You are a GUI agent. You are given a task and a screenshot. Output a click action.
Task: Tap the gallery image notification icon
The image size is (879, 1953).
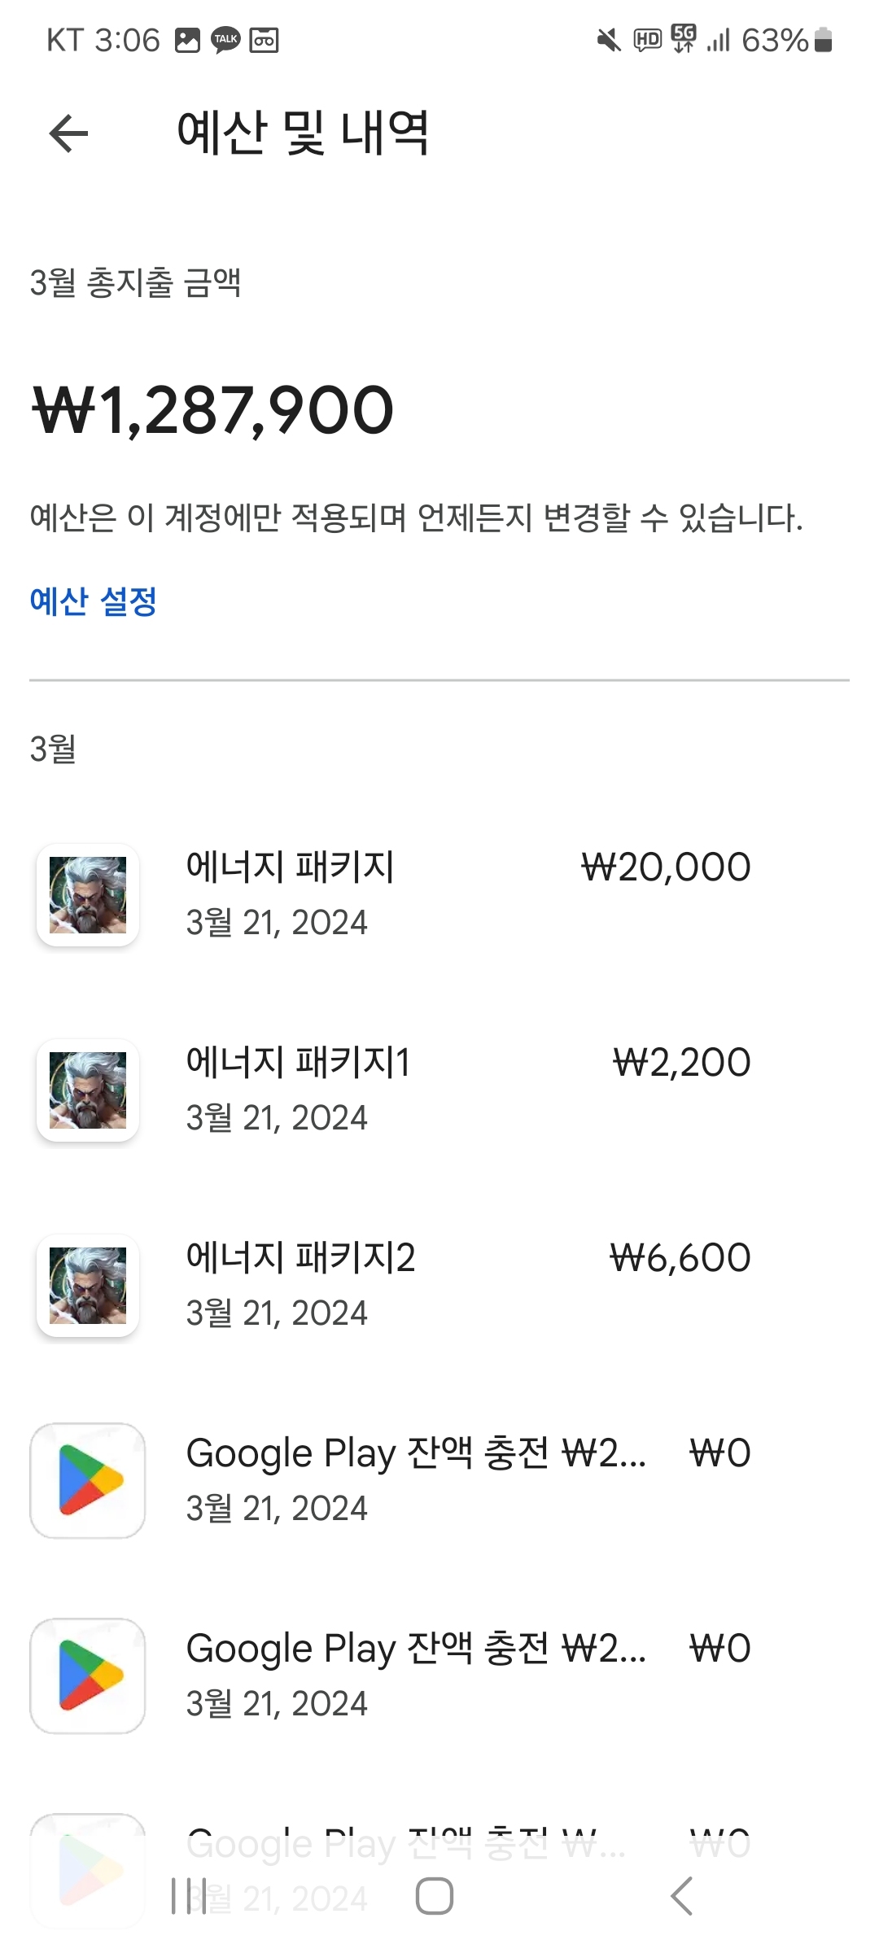click(187, 40)
